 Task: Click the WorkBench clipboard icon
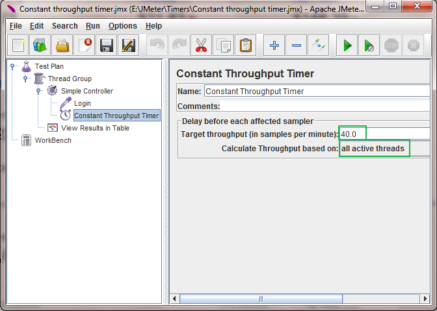(x=26, y=140)
